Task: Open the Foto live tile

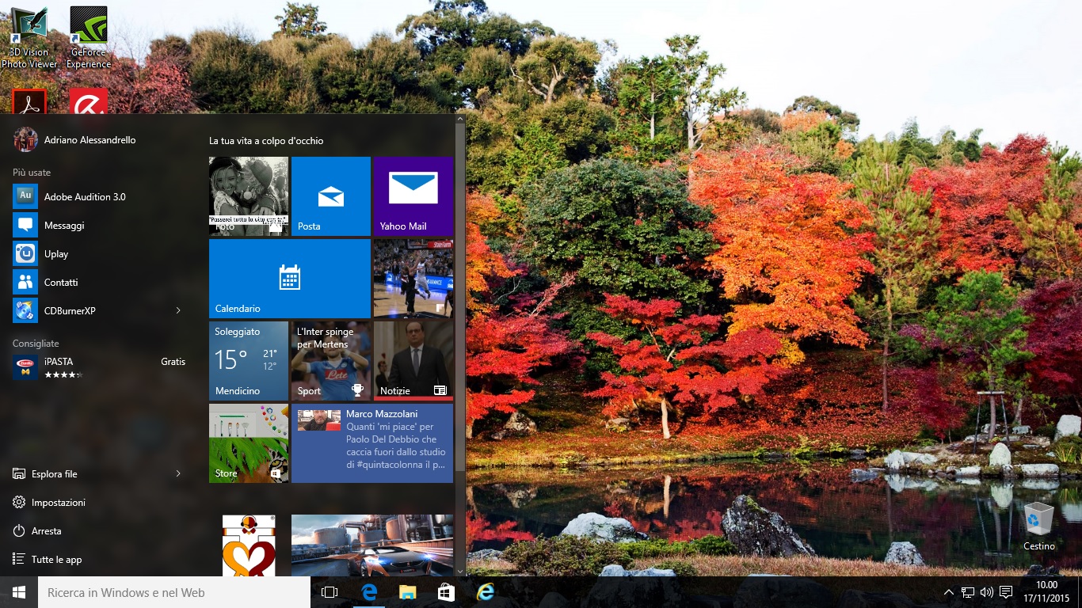Action: pyautogui.click(x=249, y=196)
